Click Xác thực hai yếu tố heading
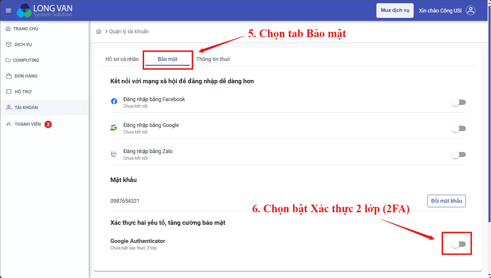The height and width of the screenshot is (278, 491). pyautogui.click(x=168, y=223)
